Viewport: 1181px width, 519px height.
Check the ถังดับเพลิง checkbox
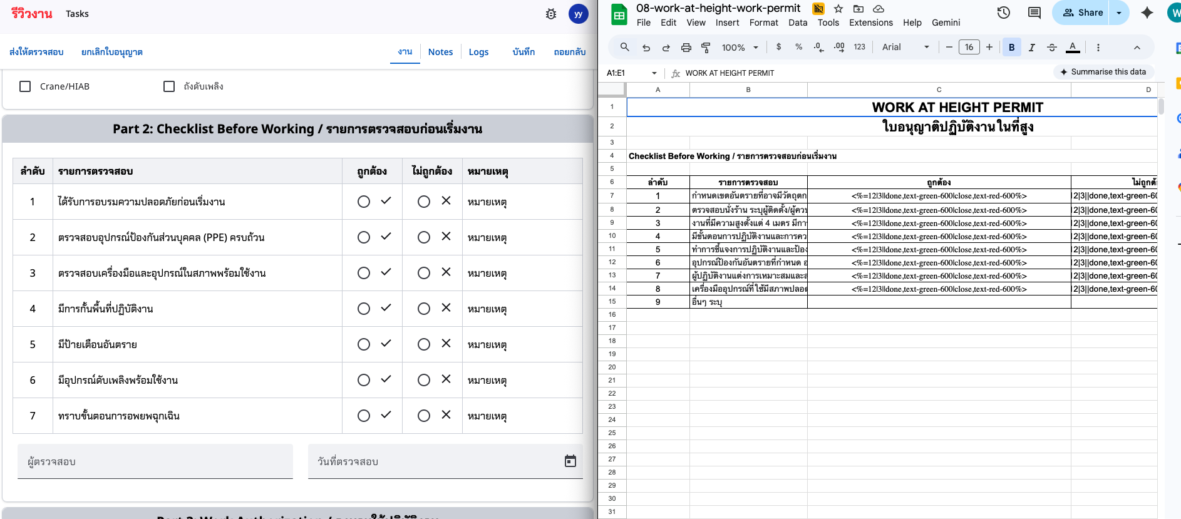click(169, 86)
